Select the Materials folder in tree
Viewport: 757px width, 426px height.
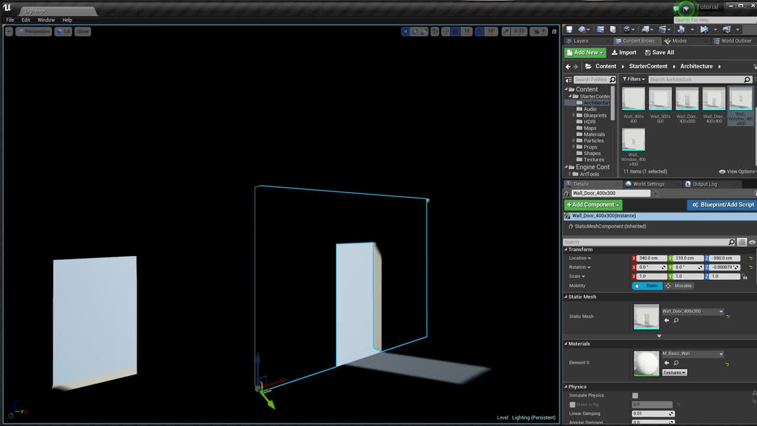click(x=594, y=134)
